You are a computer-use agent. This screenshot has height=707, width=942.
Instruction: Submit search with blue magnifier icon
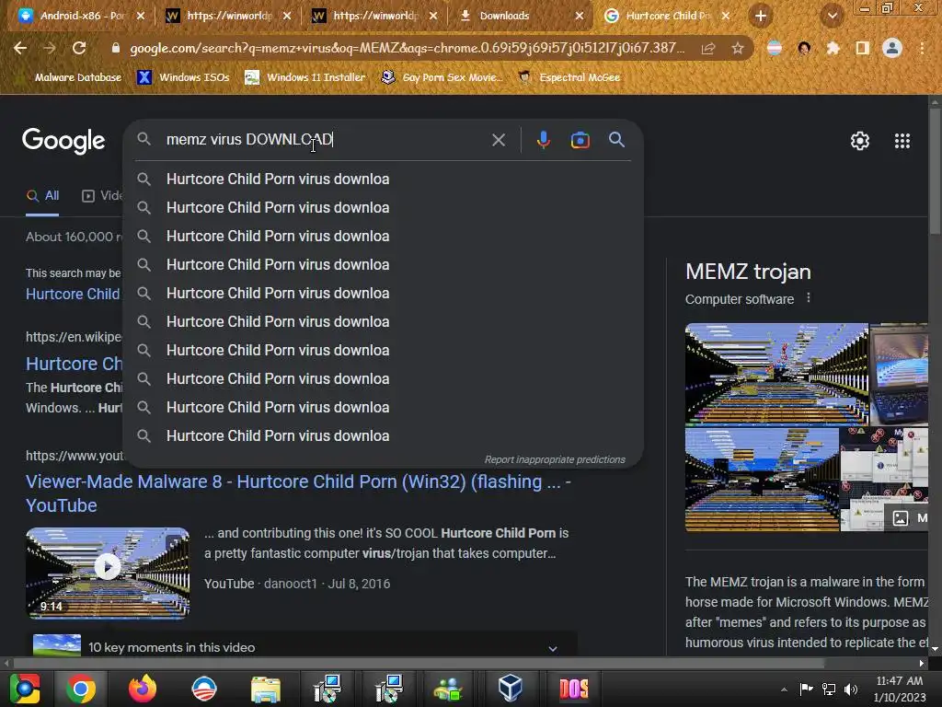[616, 140]
